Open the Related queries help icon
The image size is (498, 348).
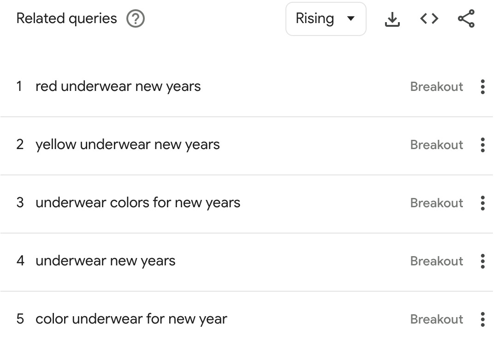coord(136,19)
